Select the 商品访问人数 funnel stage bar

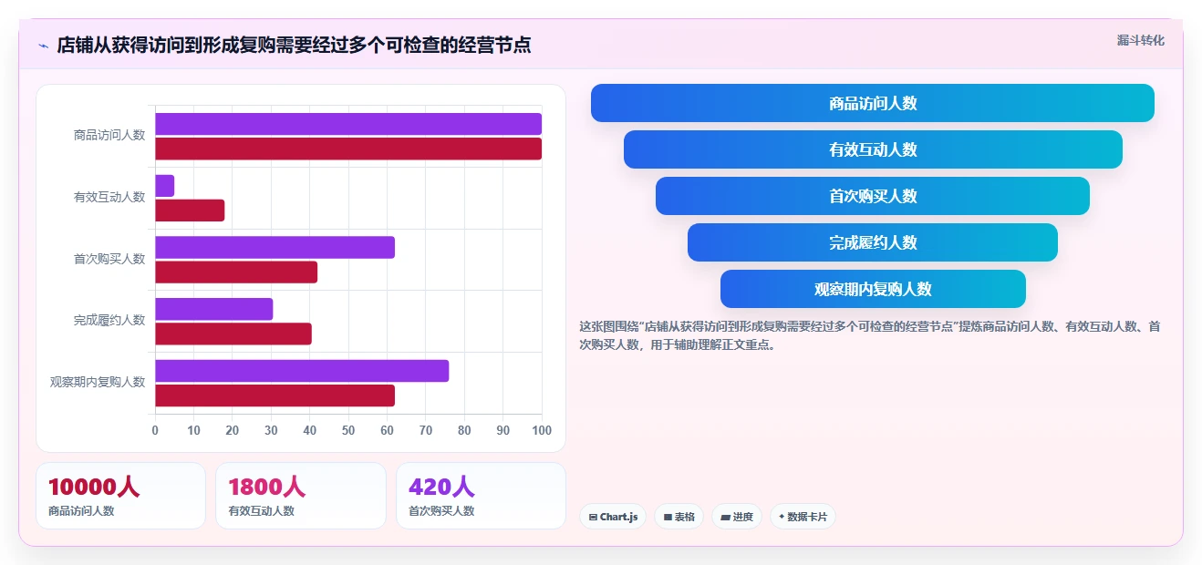873,103
